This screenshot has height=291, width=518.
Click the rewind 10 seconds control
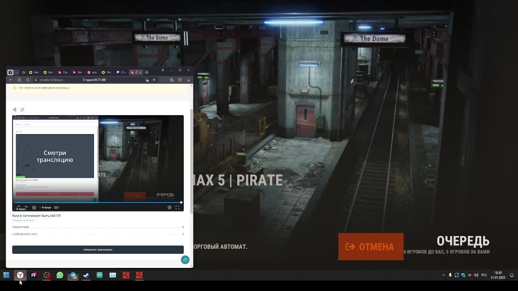[34, 207]
